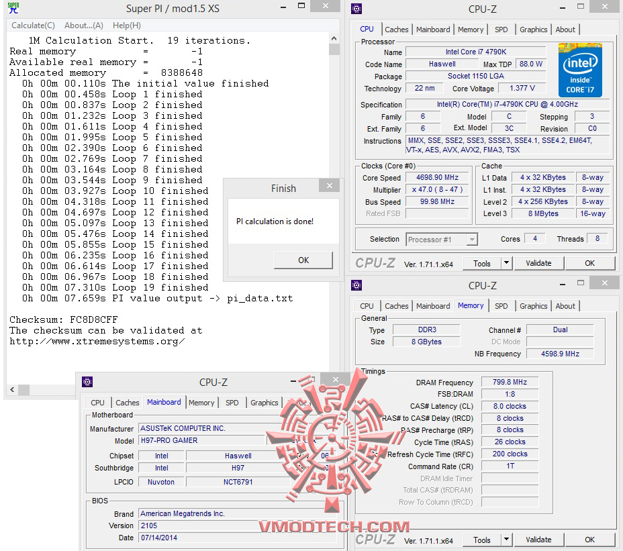Image resolution: width=623 pixels, height=551 pixels.
Task: Select Mainboard tab in the Memory CPU-Z window
Action: 433,306
